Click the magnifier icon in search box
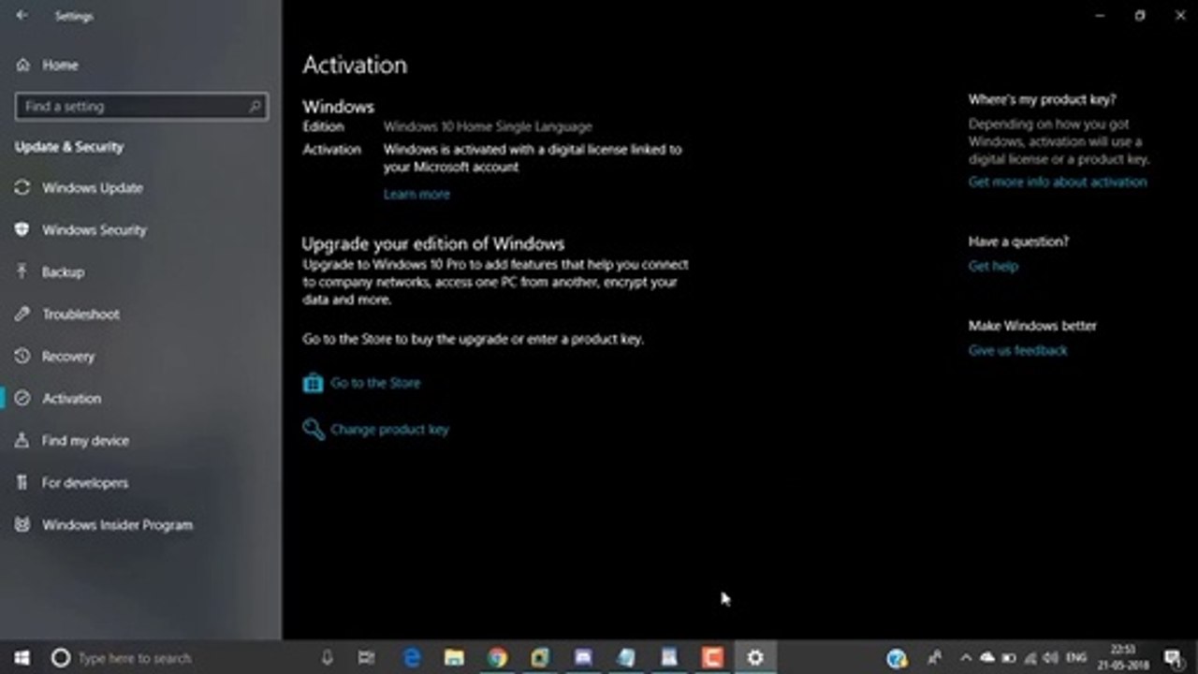1198x674 pixels. pos(255,107)
